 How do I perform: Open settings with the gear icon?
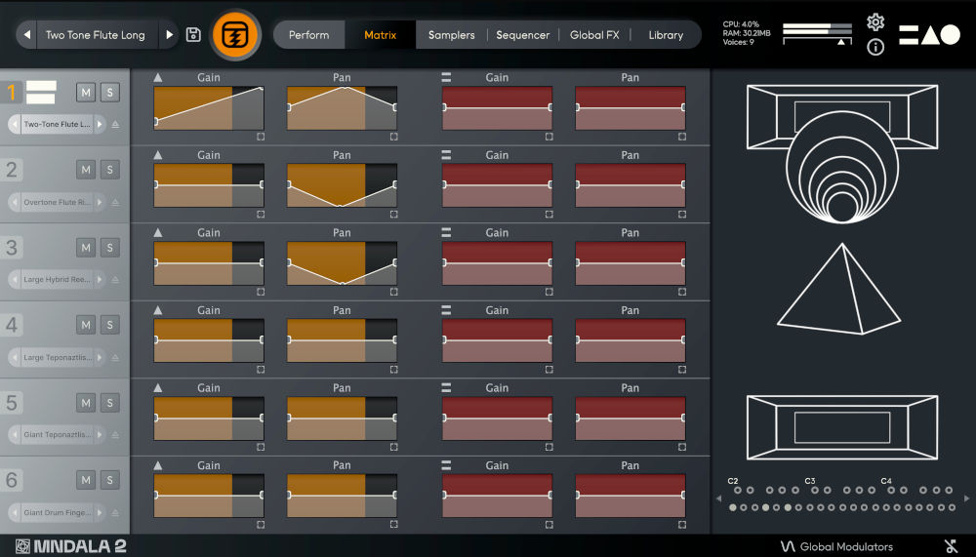pos(875,22)
